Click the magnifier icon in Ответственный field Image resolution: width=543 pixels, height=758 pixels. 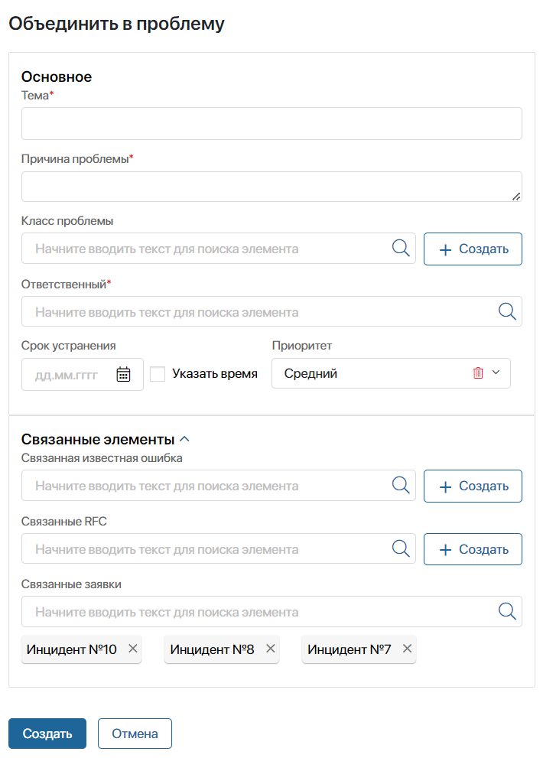pos(507,312)
